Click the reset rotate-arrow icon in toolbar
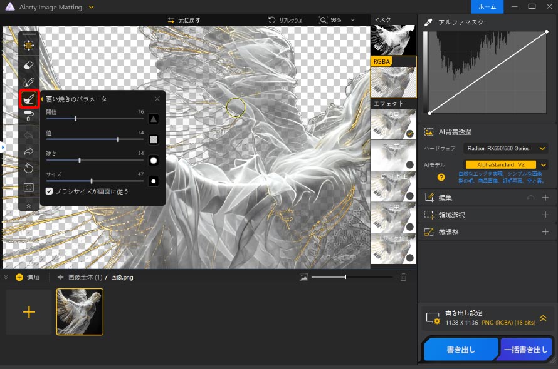The width and height of the screenshot is (558, 369). pos(29,168)
